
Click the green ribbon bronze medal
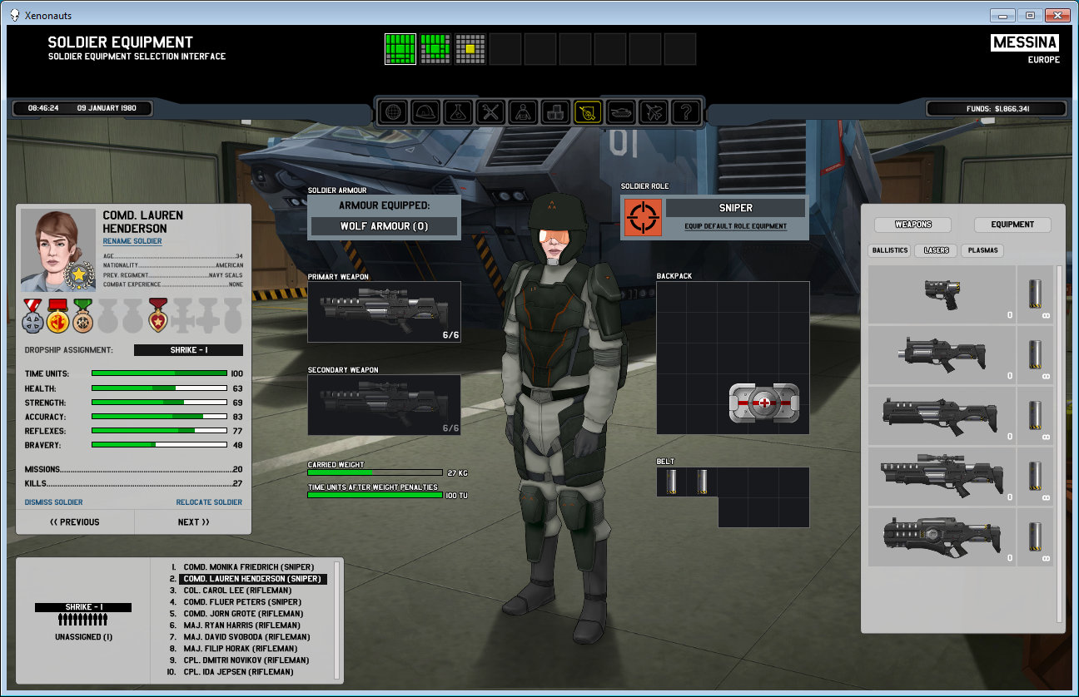pos(83,315)
